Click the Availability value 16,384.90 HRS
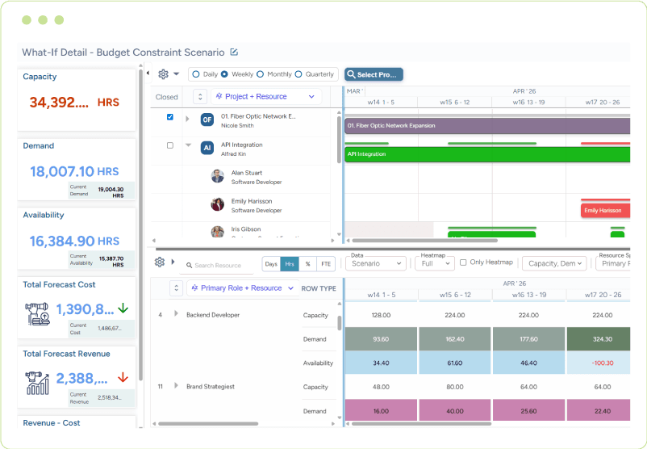This screenshot has width=647, height=449. [x=74, y=241]
